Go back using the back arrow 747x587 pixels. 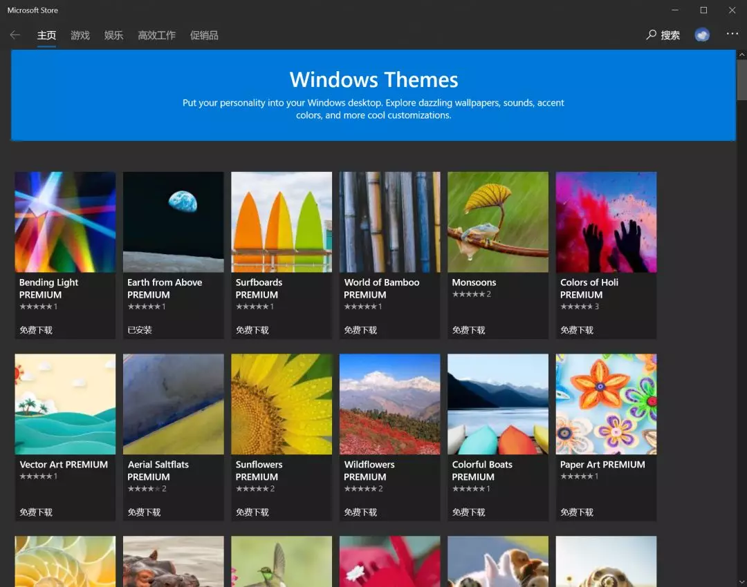click(x=15, y=35)
